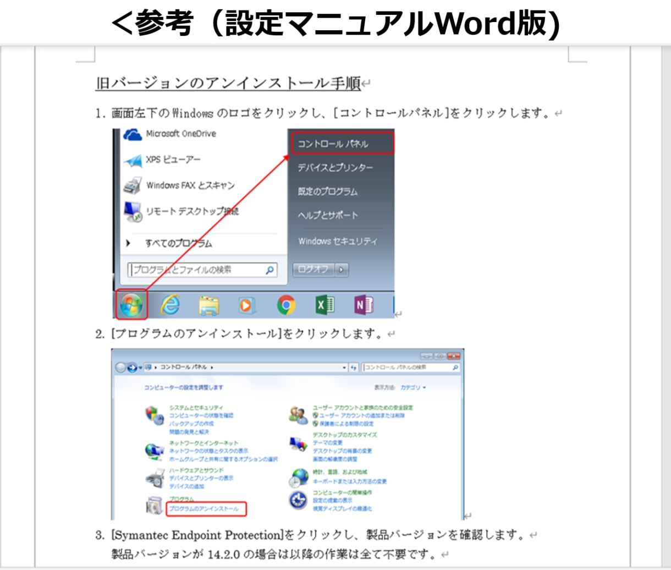Click the XPS ビューアー label in Start menu

click(173, 160)
